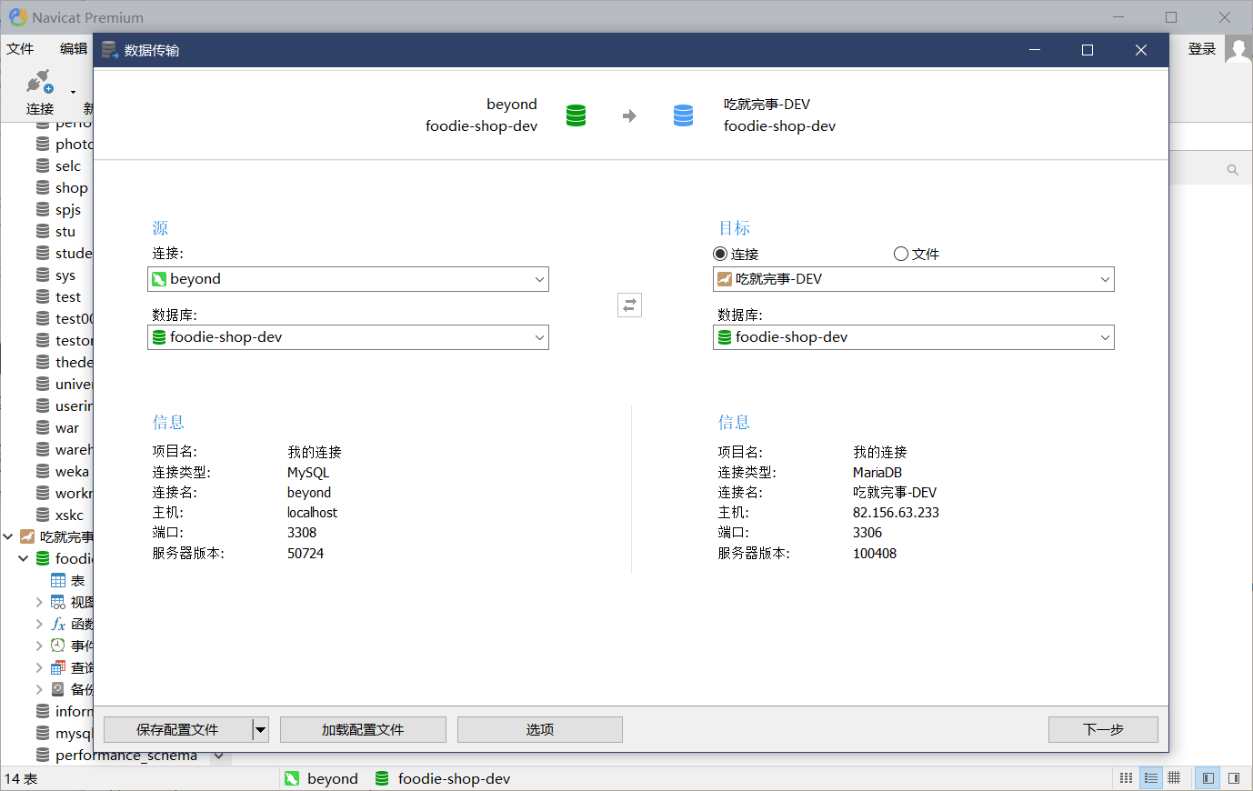Click the Connection plug icon in main toolbar
Image resolution: width=1253 pixels, height=791 pixels.
[x=39, y=82]
